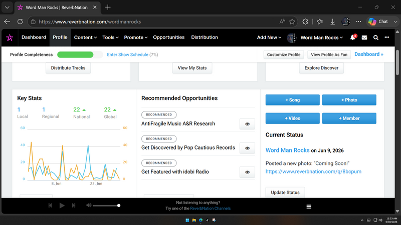This screenshot has height=225, width=401.
Task: Toggle eye icon for idobi Radio opportunity
Action: pos(247,172)
